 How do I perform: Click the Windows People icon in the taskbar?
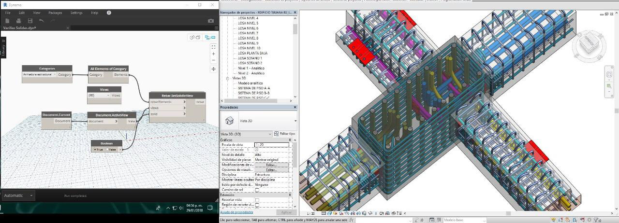click(x=158, y=208)
